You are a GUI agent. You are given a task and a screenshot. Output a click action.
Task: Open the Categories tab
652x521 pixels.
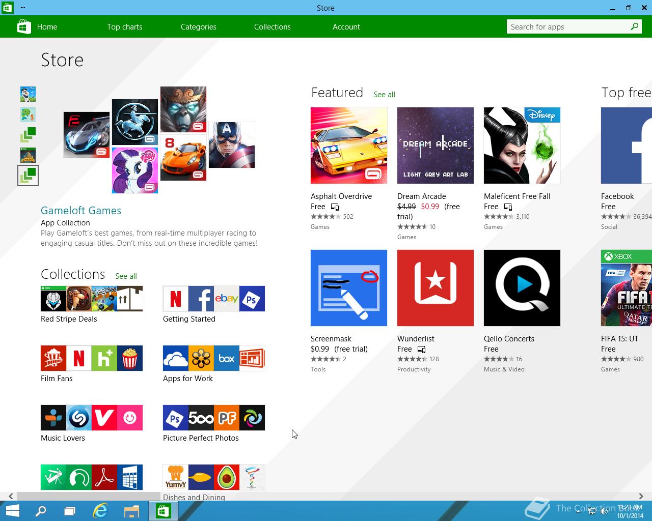click(199, 27)
